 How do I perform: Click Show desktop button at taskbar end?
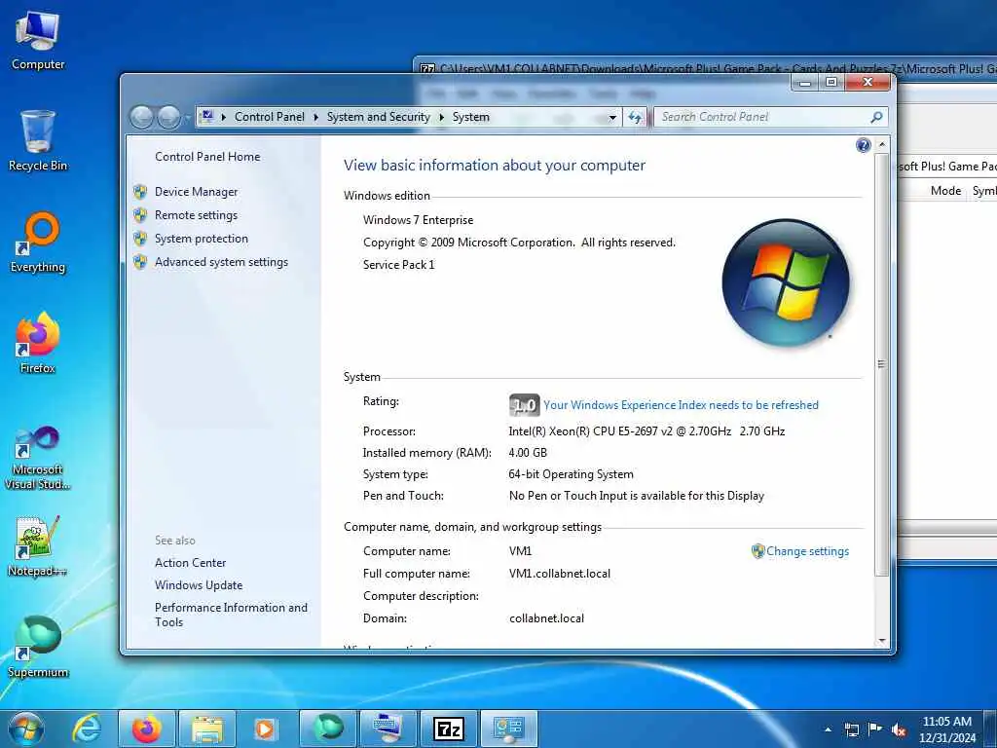[992, 729]
